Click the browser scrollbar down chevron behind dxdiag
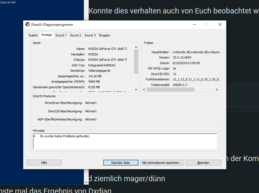The width and height of the screenshot is (259, 193). click(x=86, y=182)
